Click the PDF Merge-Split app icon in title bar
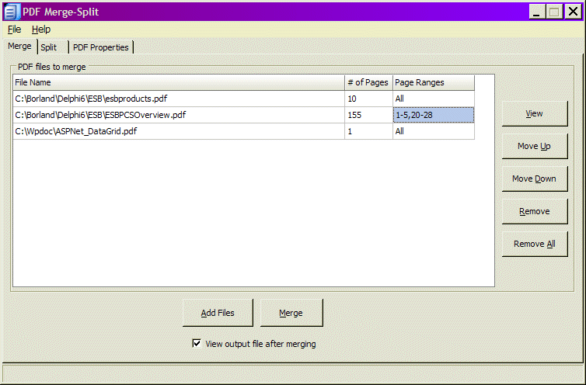Image resolution: width=586 pixels, height=385 pixels. coord(11,12)
